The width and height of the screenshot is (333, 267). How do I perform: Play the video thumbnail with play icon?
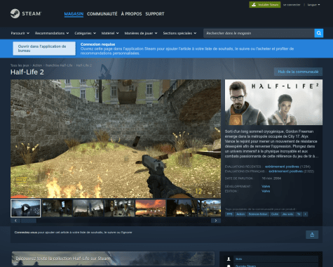tap(26, 208)
